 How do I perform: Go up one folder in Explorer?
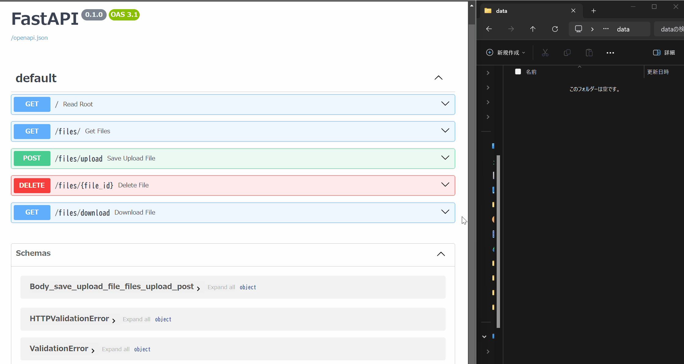tap(533, 29)
